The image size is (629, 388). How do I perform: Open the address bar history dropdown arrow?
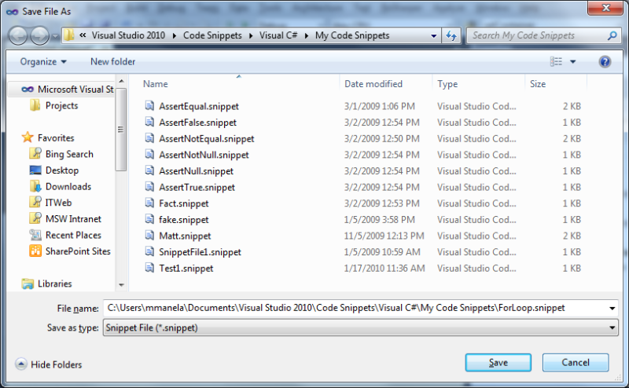coord(434,35)
